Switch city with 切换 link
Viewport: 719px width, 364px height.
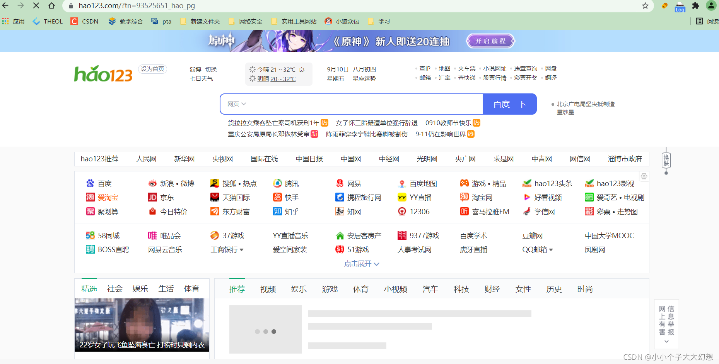pos(211,69)
